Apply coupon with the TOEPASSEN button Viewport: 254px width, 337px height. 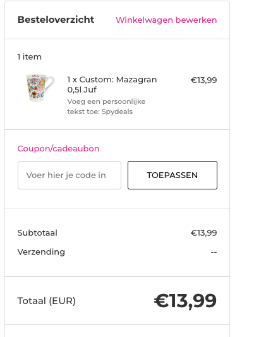[172, 175]
